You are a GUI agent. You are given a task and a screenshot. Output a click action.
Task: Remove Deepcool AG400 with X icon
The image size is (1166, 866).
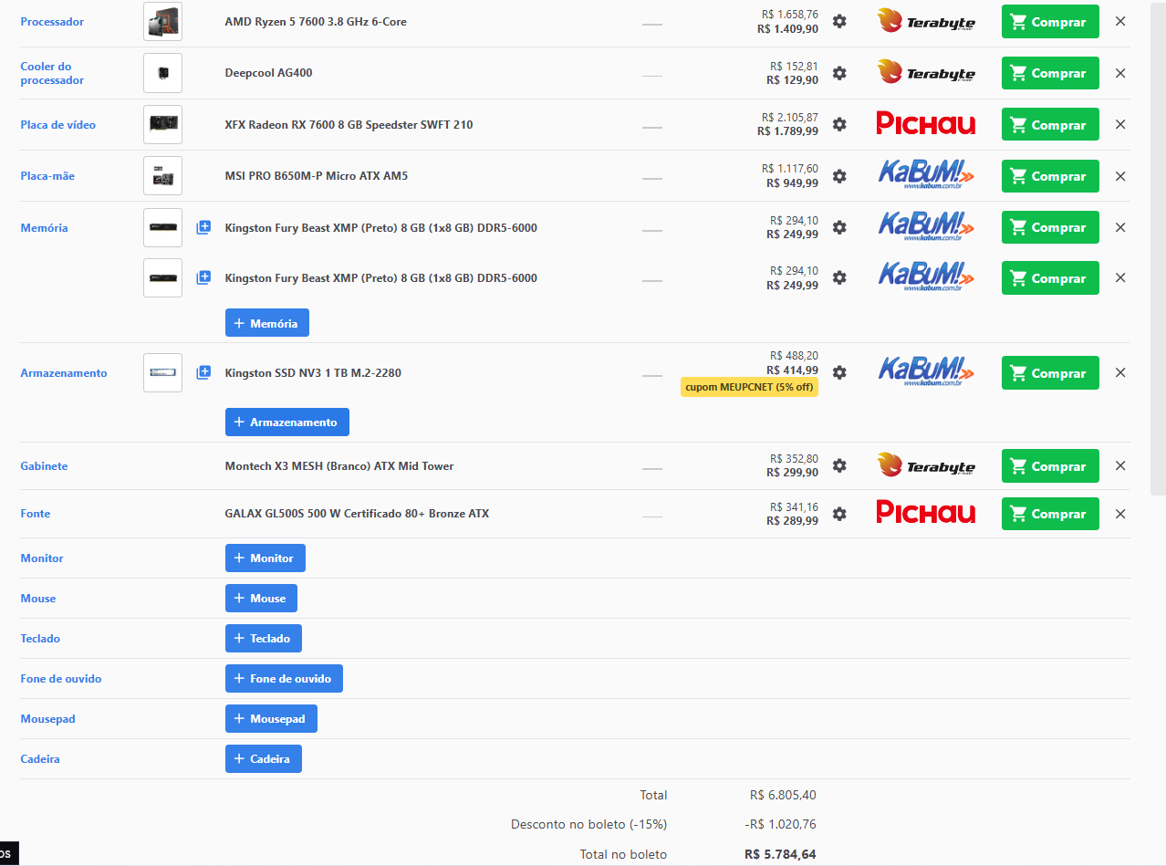click(x=1120, y=73)
